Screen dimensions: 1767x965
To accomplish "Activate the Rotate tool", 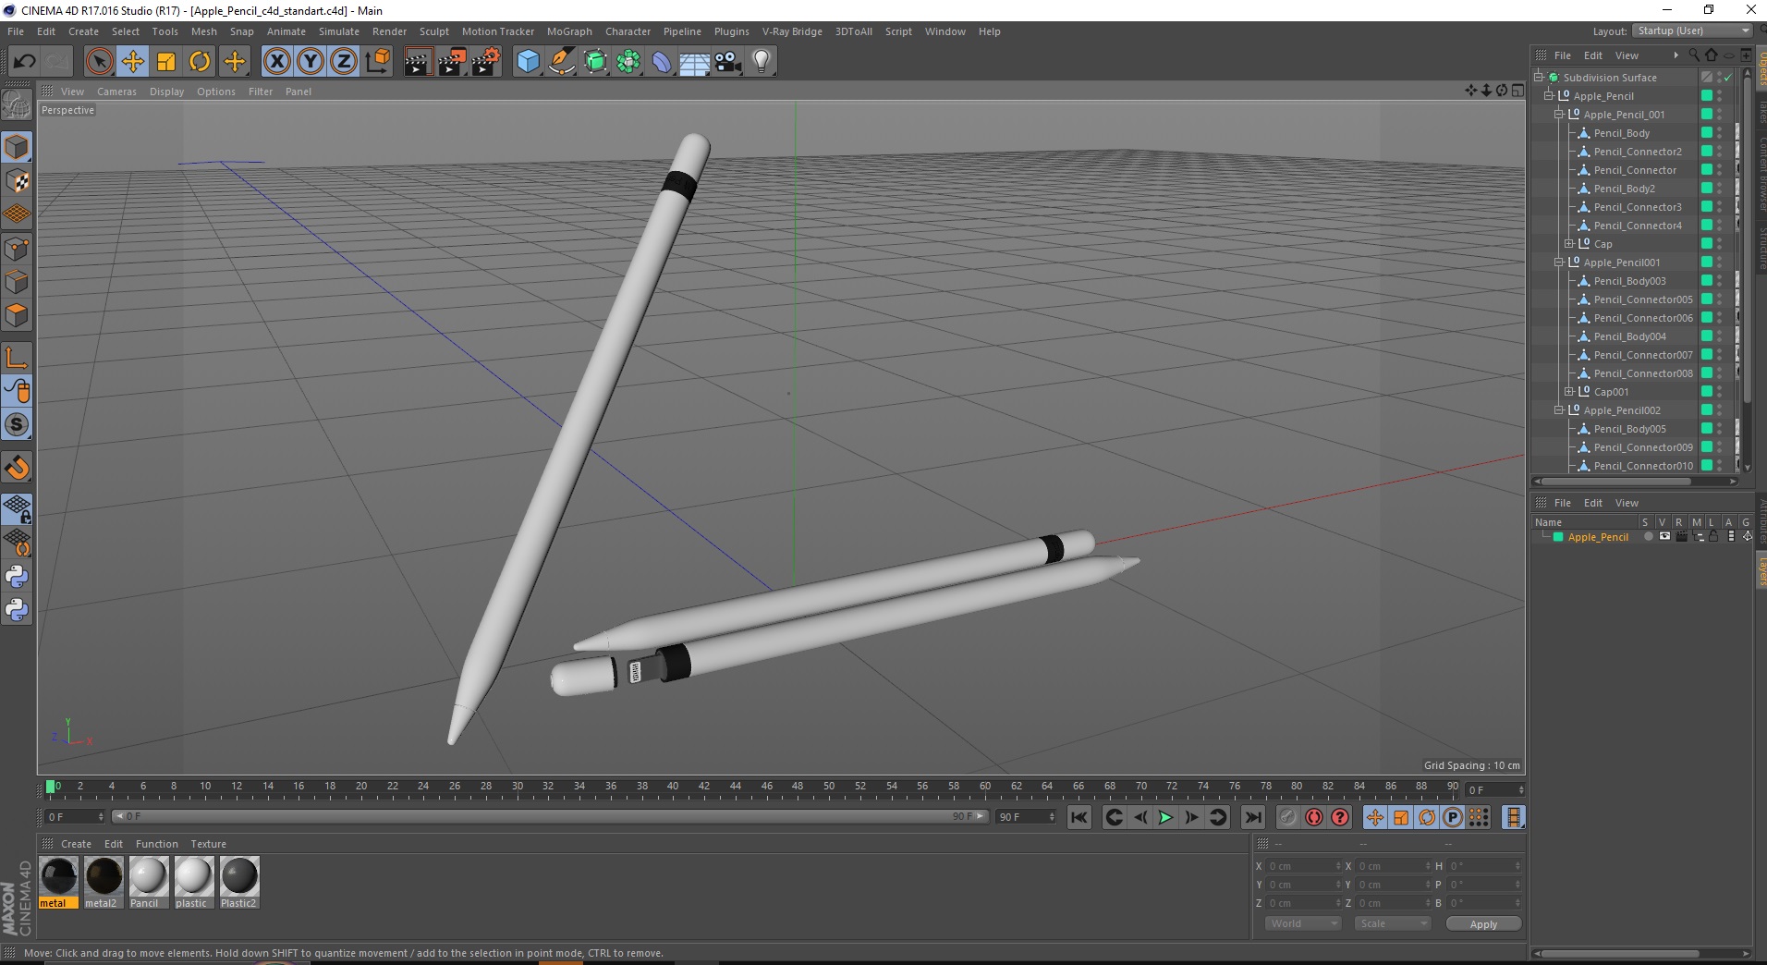I will 200,62.
